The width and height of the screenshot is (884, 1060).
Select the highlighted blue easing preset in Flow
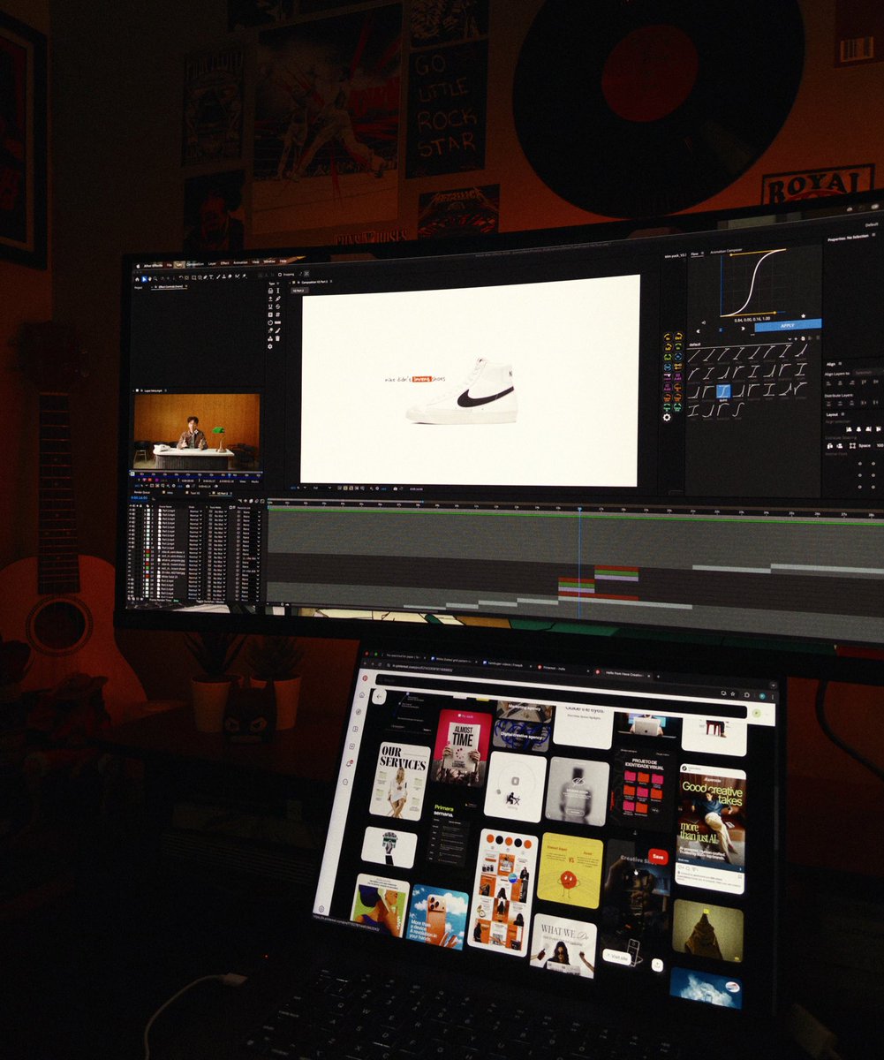(723, 390)
